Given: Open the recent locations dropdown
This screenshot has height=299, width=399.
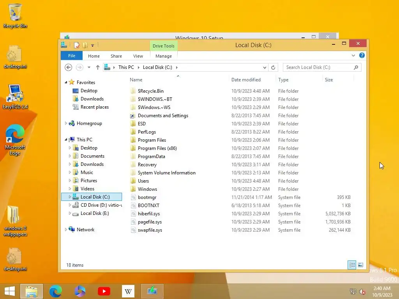Looking at the screenshot, I should point(89,67).
